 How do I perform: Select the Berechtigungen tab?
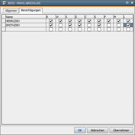coord(31,10)
